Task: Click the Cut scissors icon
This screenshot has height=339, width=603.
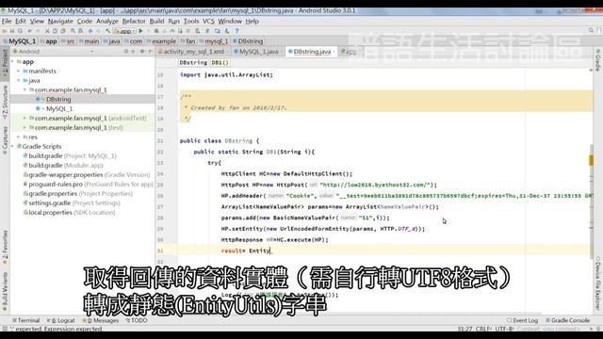Action: (x=47, y=31)
